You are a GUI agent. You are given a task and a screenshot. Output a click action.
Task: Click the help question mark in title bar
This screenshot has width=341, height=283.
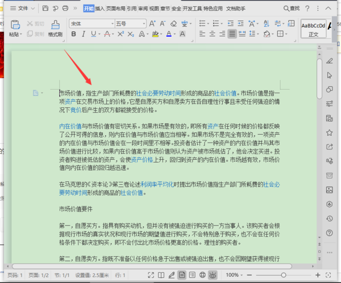point(307,9)
